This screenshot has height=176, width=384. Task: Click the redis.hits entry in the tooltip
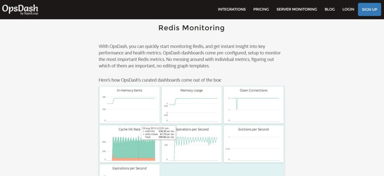point(150,132)
